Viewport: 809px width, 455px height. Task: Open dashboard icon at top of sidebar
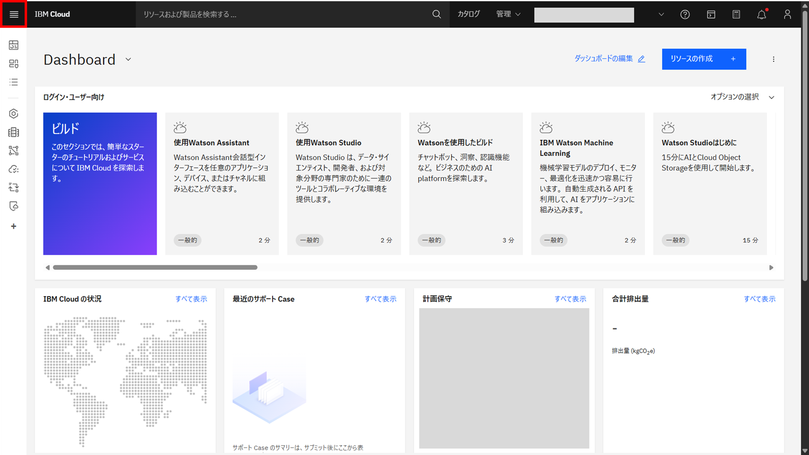click(x=14, y=45)
